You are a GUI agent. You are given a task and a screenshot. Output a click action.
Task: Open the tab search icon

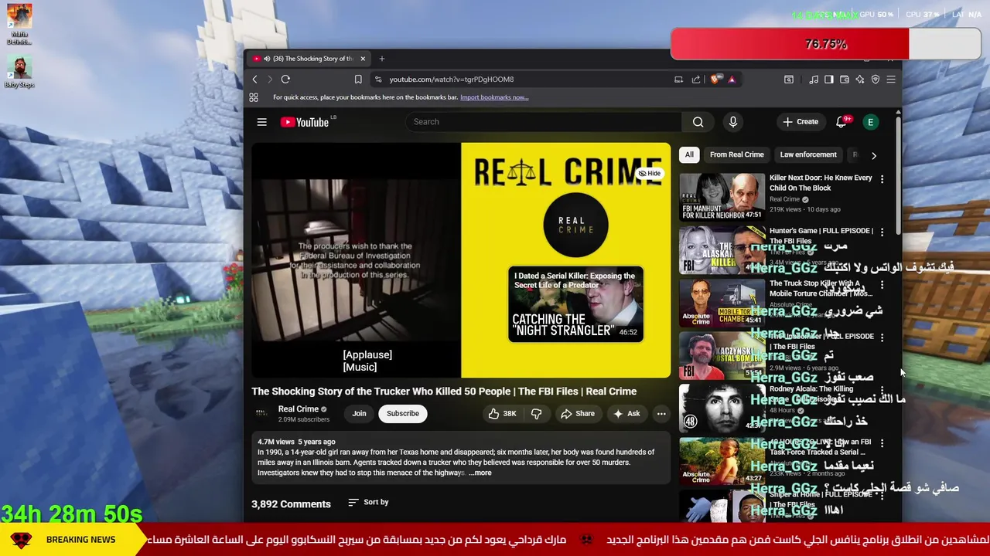point(788,80)
